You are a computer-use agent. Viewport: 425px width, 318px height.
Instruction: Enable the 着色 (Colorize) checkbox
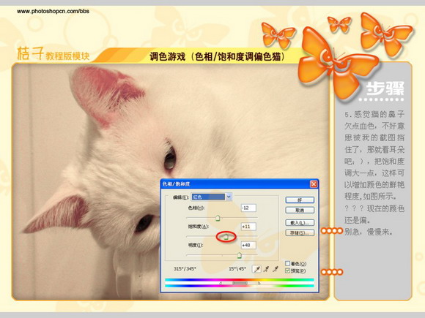click(287, 263)
